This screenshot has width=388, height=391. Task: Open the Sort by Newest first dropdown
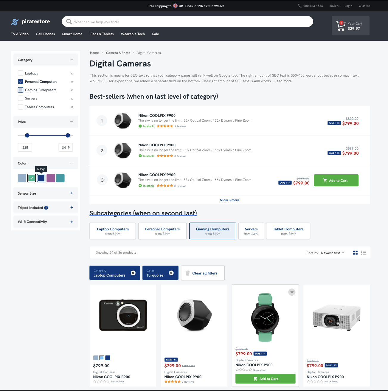333,253
